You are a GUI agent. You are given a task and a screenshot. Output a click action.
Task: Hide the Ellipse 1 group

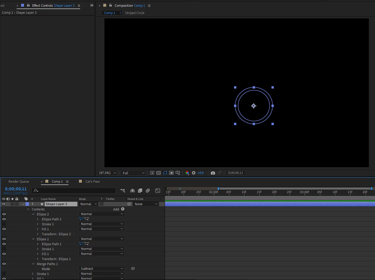(4, 239)
